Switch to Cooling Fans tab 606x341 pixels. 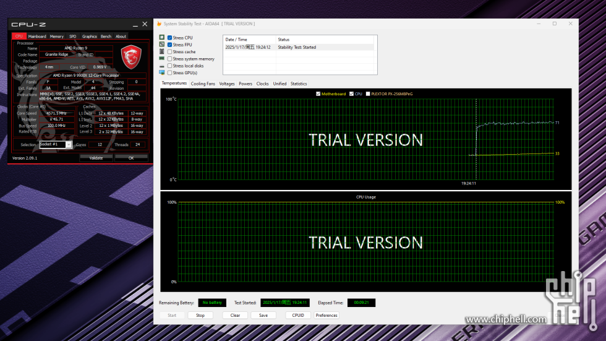coord(203,84)
